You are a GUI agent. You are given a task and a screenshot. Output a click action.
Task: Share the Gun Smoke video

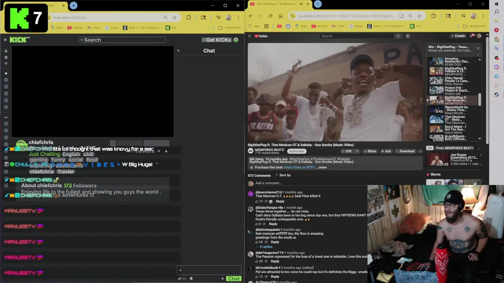click(370, 151)
